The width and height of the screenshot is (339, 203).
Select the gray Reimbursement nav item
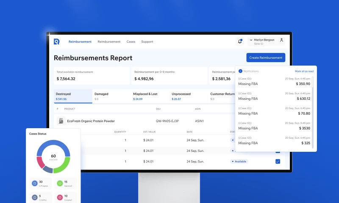[x=109, y=41]
